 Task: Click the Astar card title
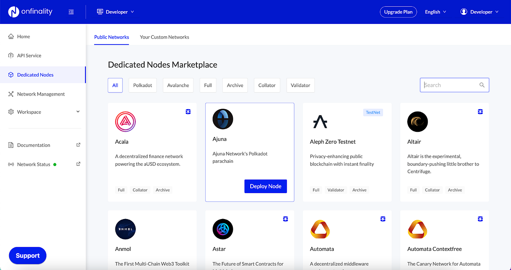(219, 249)
